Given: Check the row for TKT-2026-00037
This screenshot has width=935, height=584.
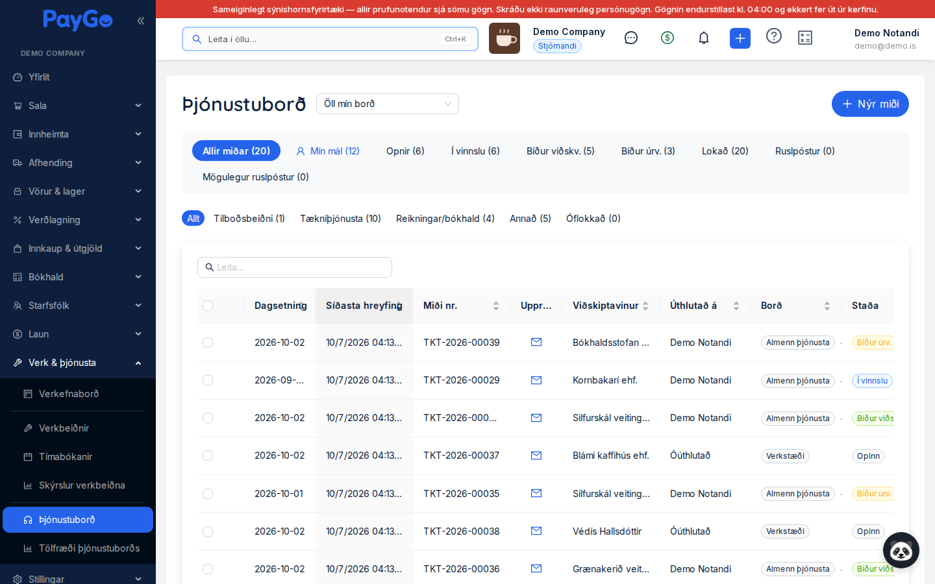Looking at the screenshot, I should click(x=208, y=456).
